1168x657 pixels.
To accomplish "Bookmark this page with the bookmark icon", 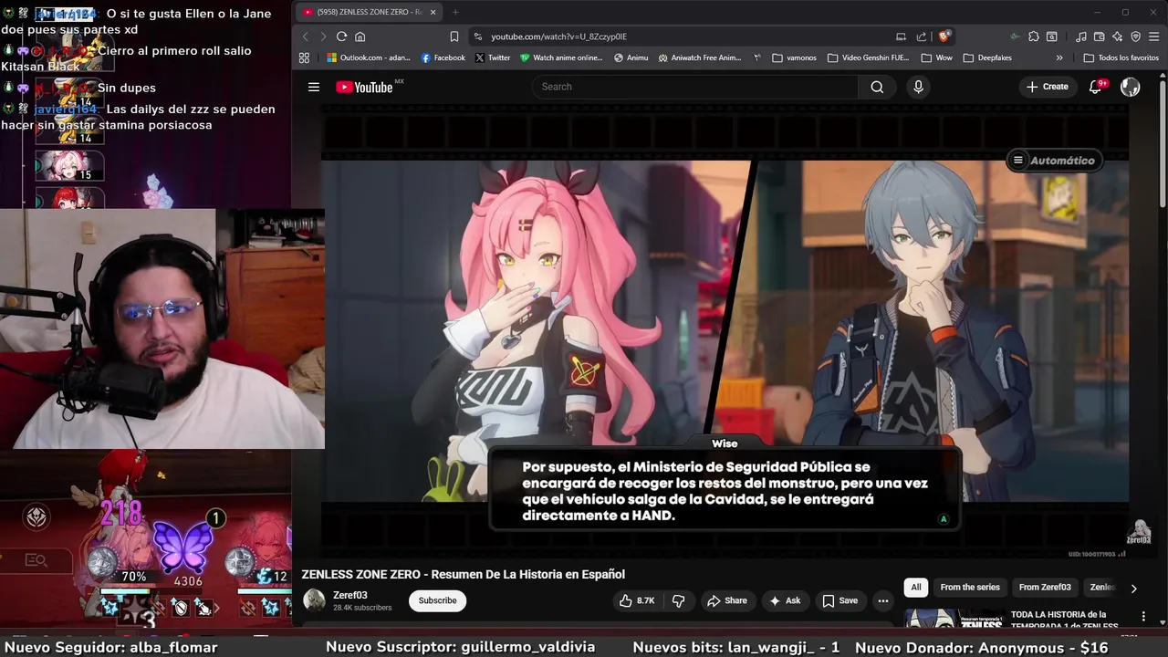I will pyautogui.click(x=454, y=36).
